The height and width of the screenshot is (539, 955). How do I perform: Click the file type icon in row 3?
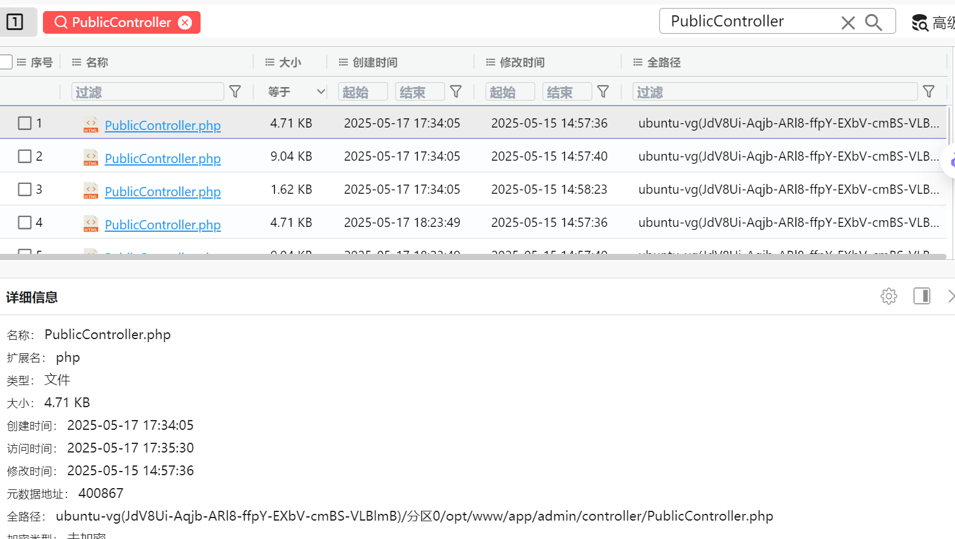91,191
